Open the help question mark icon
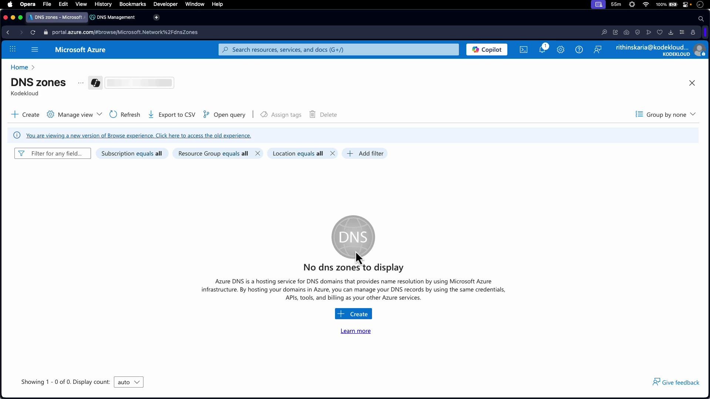 point(579,50)
